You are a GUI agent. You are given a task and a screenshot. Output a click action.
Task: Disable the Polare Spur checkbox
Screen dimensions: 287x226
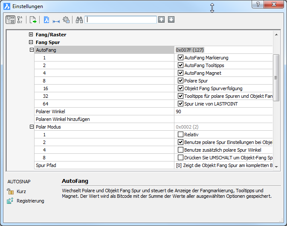(x=180, y=81)
